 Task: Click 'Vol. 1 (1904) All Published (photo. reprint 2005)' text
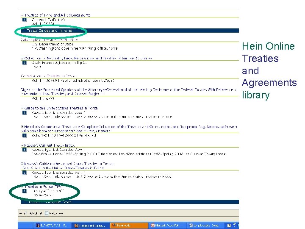[x=73, y=81]
